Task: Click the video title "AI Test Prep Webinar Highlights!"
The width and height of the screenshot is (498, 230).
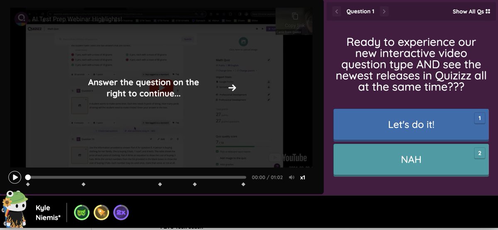Action: [77, 19]
